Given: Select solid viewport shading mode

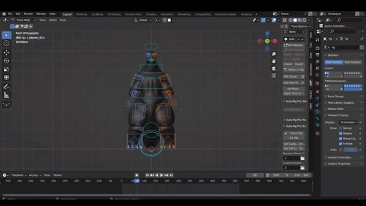Looking at the screenshot, I should coord(295,20).
